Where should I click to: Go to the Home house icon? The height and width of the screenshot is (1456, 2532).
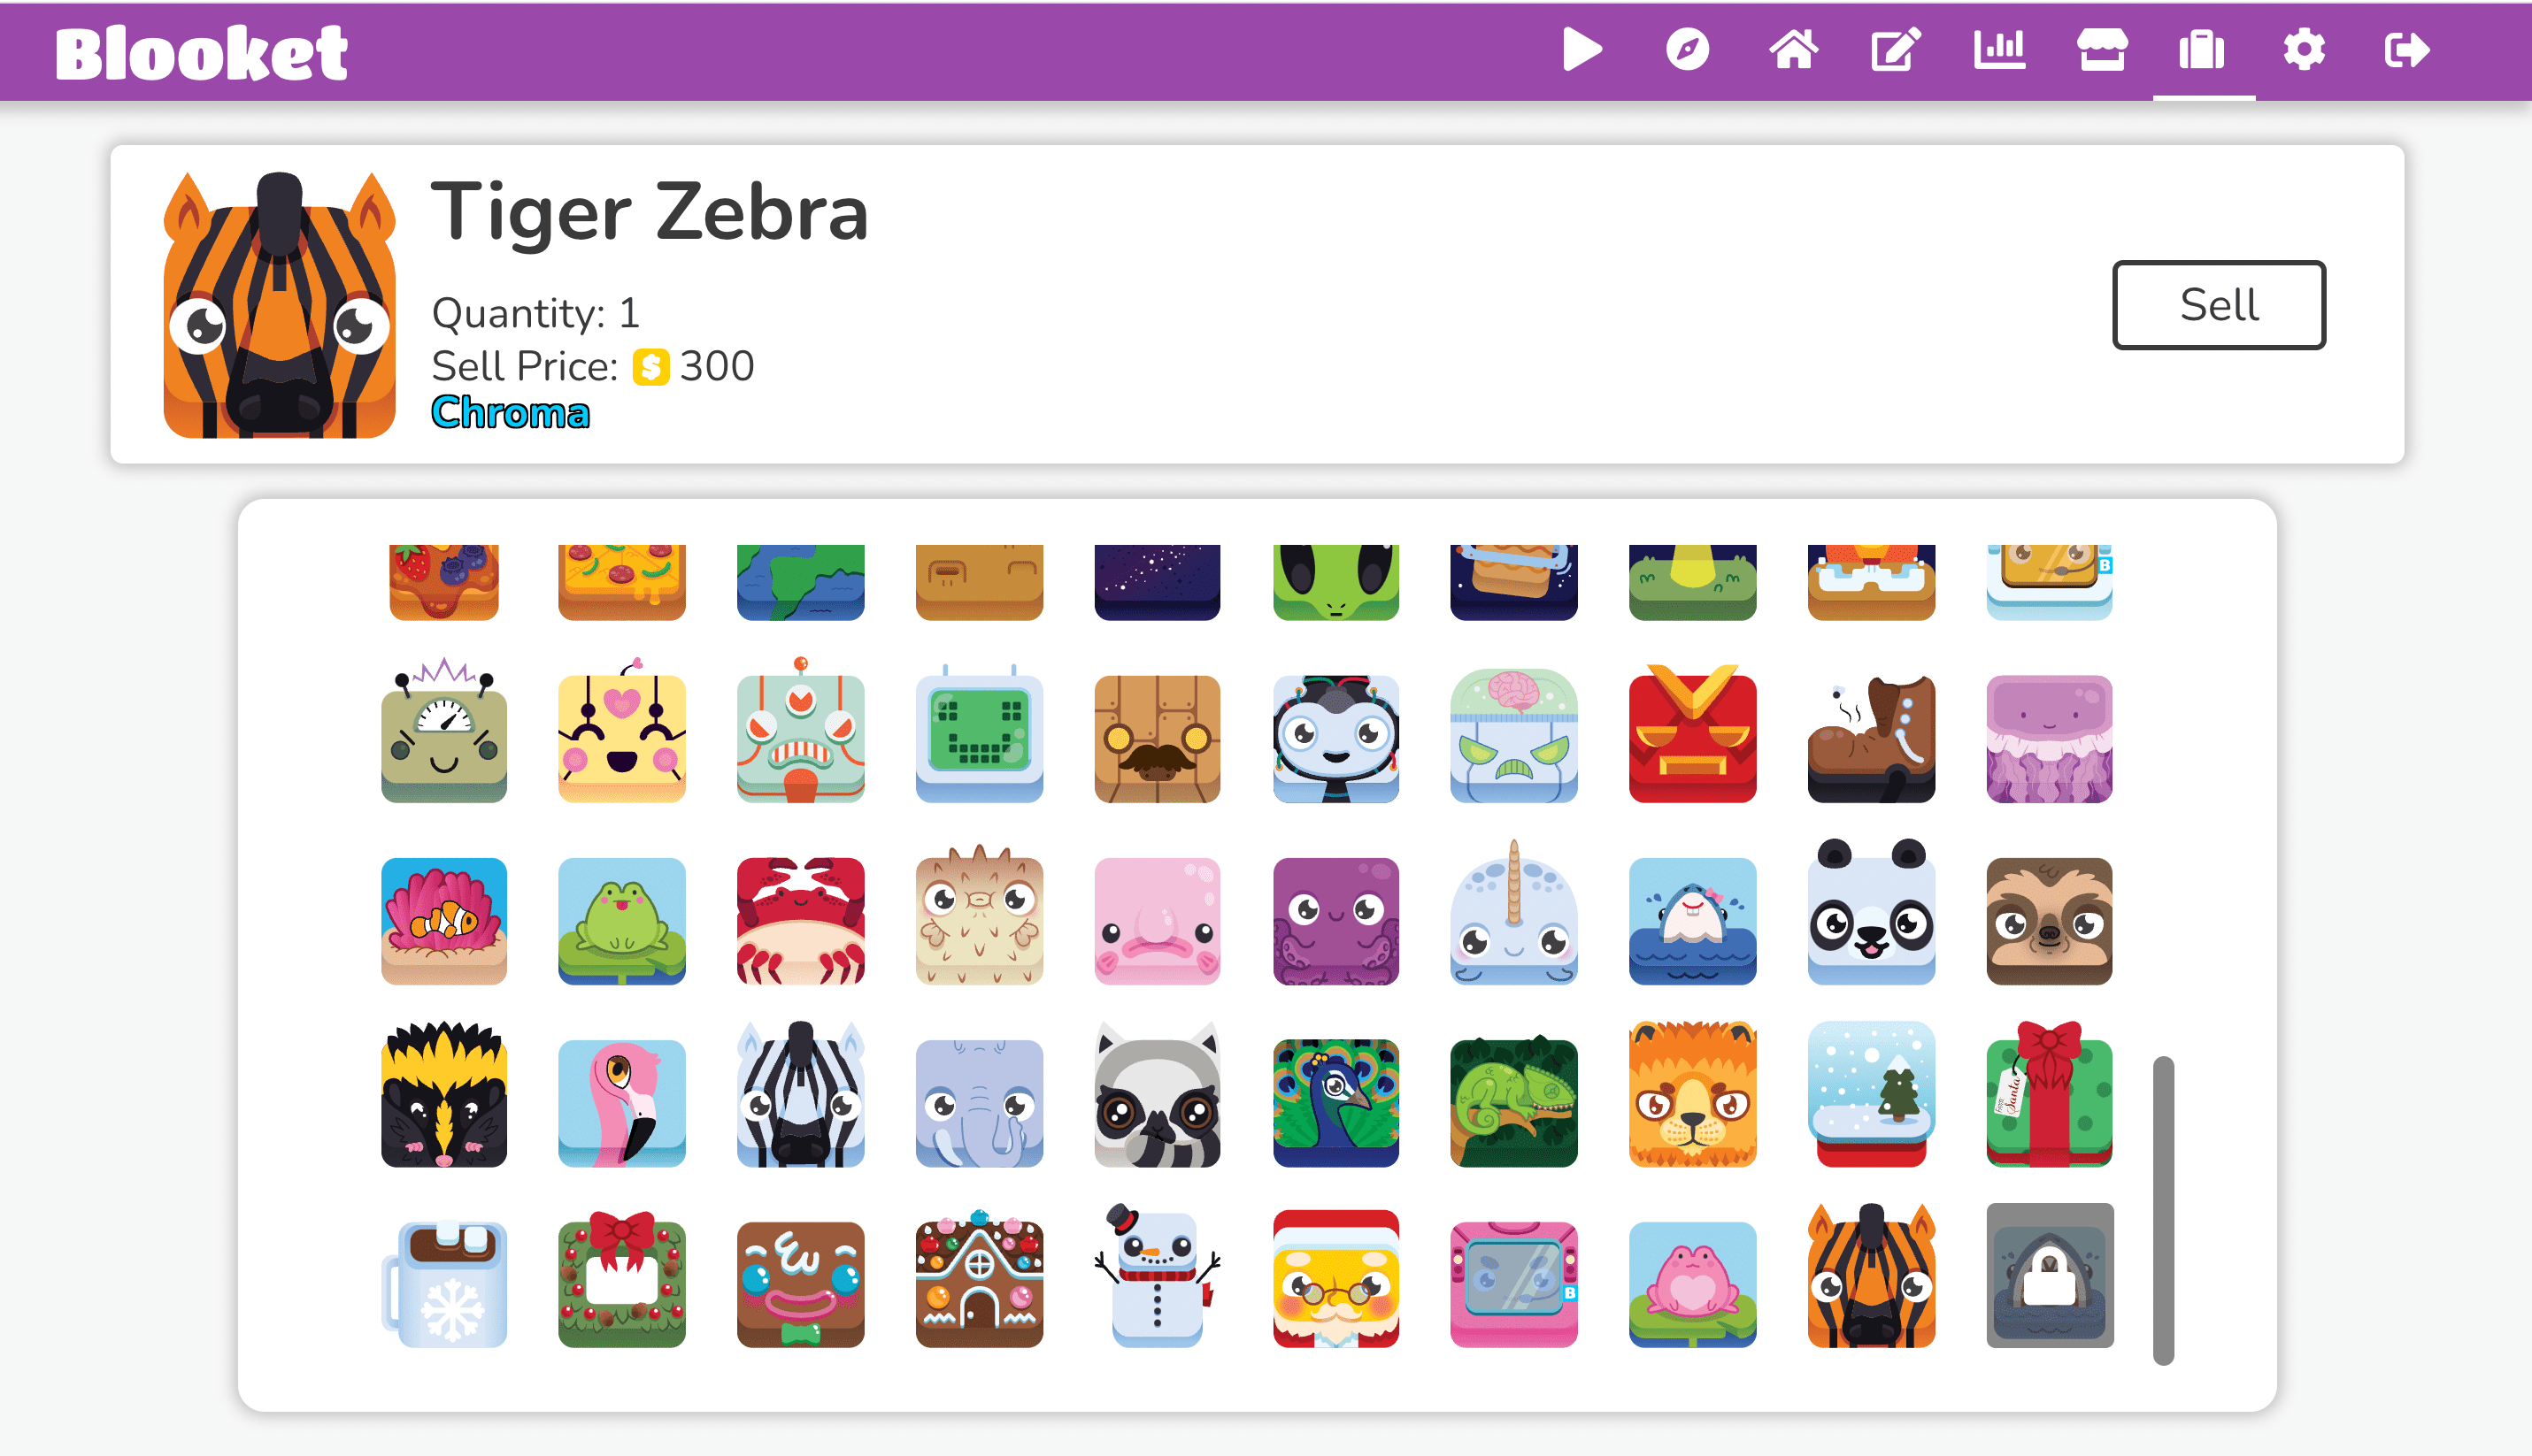(x=1792, y=50)
